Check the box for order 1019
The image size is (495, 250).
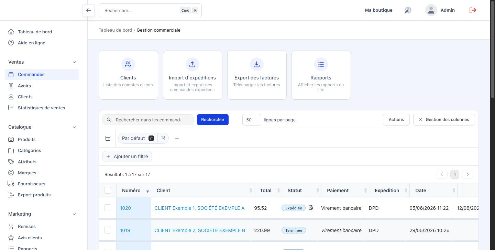[x=108, y=230]
